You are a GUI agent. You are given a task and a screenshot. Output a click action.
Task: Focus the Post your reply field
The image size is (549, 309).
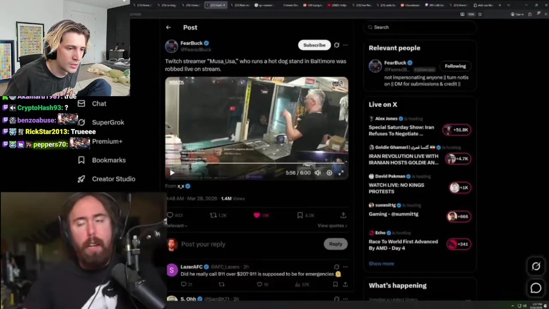point(250,244)
